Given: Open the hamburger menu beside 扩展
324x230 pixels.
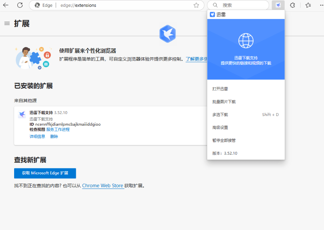Looking at the screenshot, I should 7,23.
